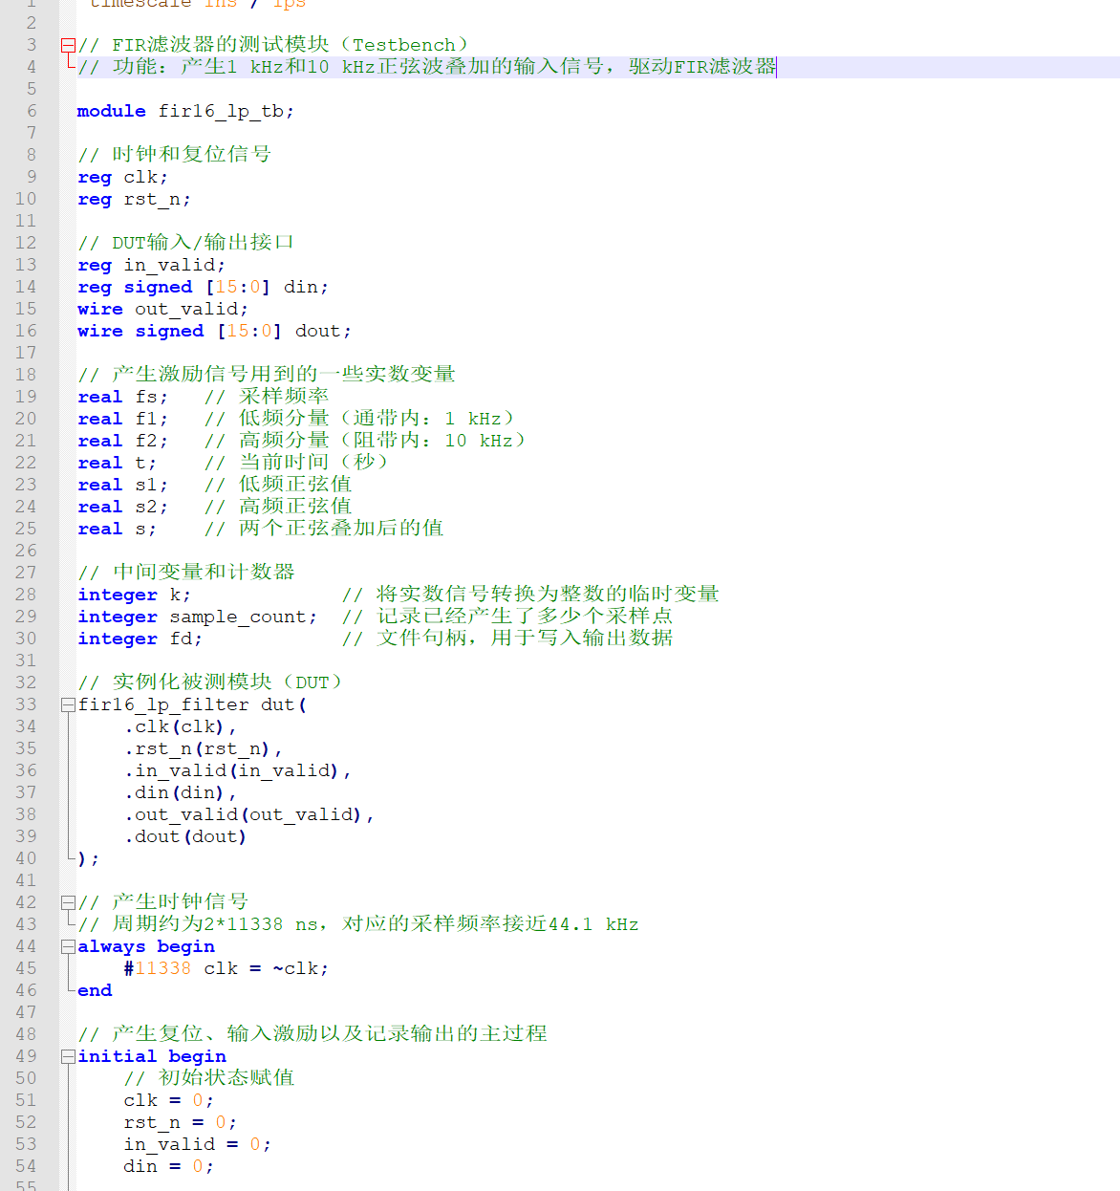Image resolution: width=1120 pixels, height=1191 pixels.
Task: Click on 'real s;' declaration
Action: pos(118,529)
